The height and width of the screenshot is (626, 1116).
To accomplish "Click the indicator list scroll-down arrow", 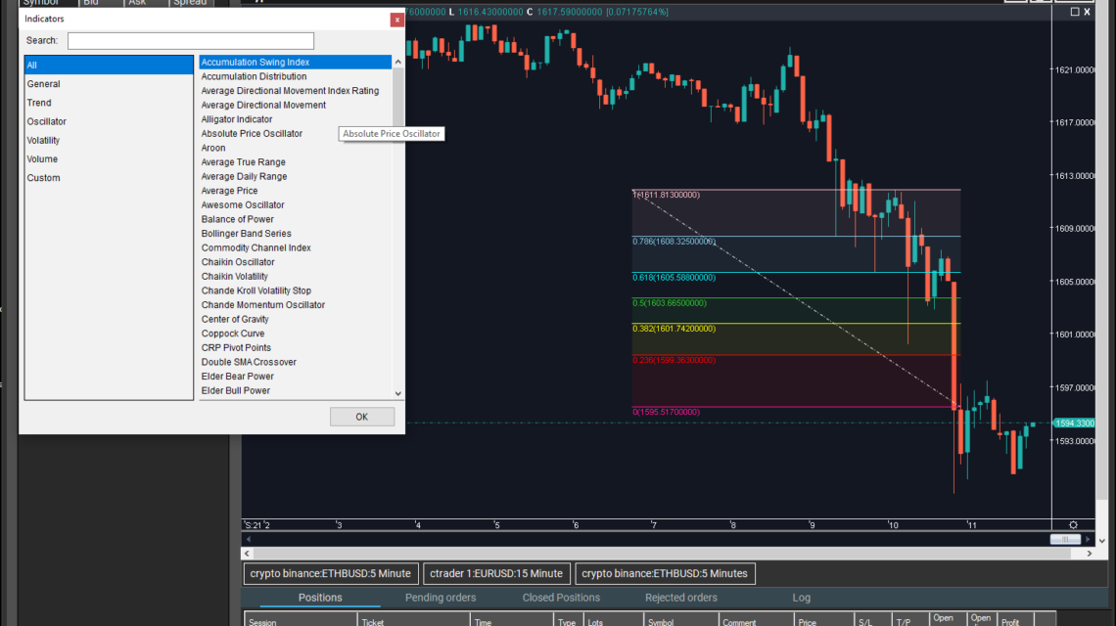I will tap(398, 393).
